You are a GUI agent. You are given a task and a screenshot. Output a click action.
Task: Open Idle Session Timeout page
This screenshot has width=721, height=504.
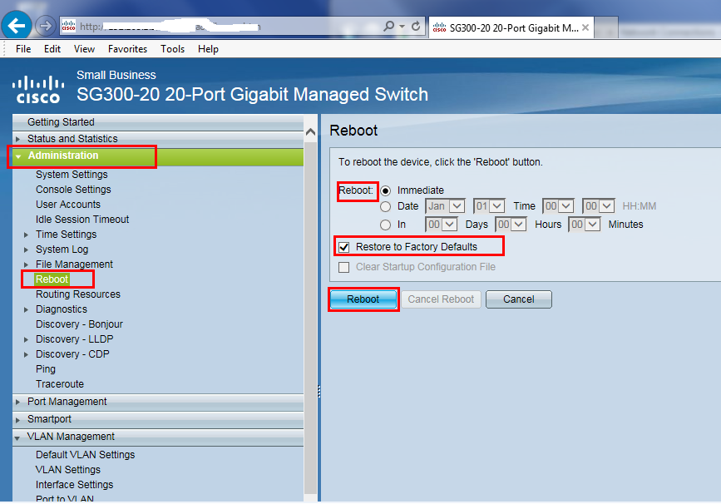click(x=82, y=220)
